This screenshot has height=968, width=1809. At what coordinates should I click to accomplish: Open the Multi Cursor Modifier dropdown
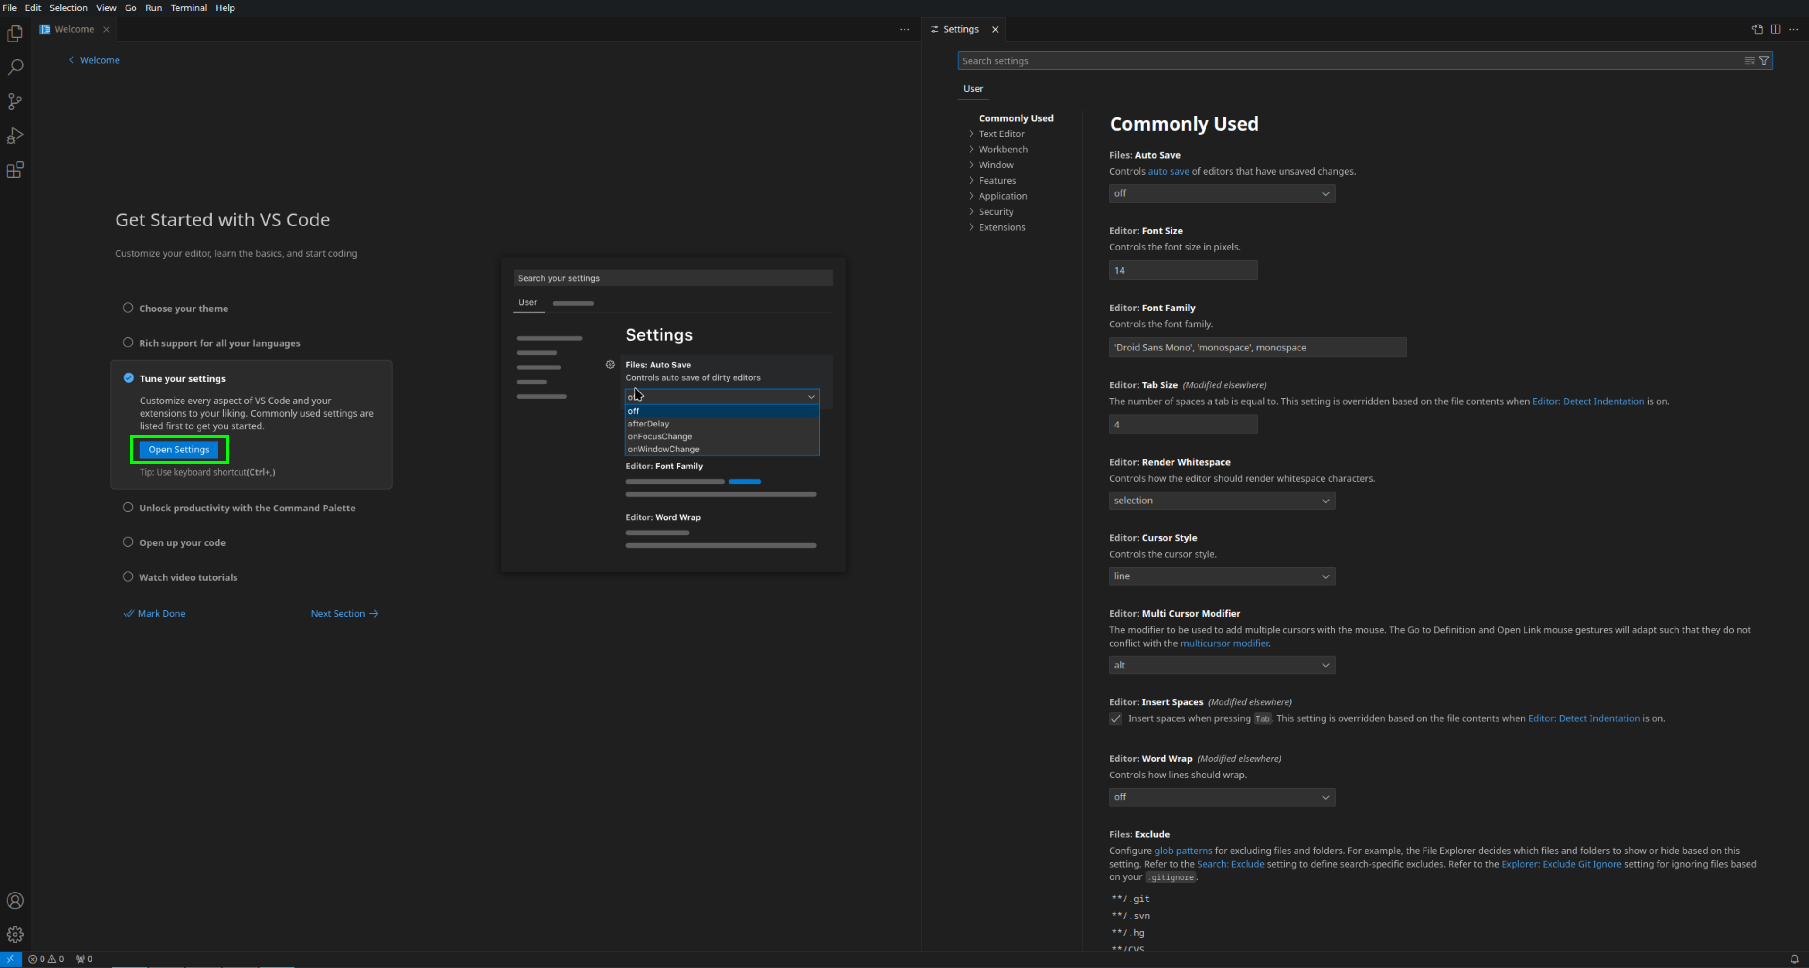pos(1222,665)
